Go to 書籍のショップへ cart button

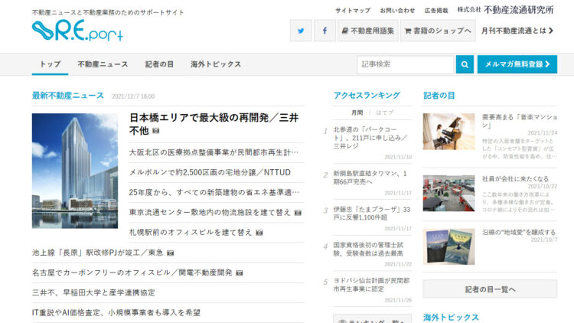tap(438, 31)
